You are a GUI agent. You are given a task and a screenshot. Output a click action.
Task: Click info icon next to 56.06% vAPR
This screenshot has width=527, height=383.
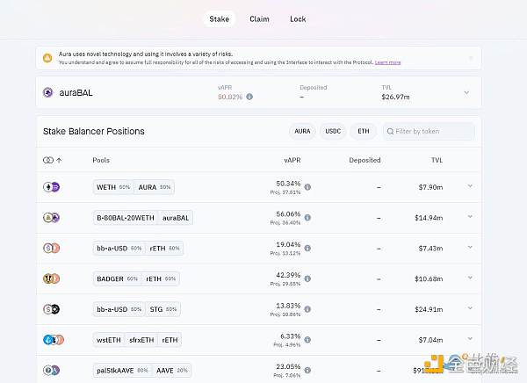coord(307,218)
